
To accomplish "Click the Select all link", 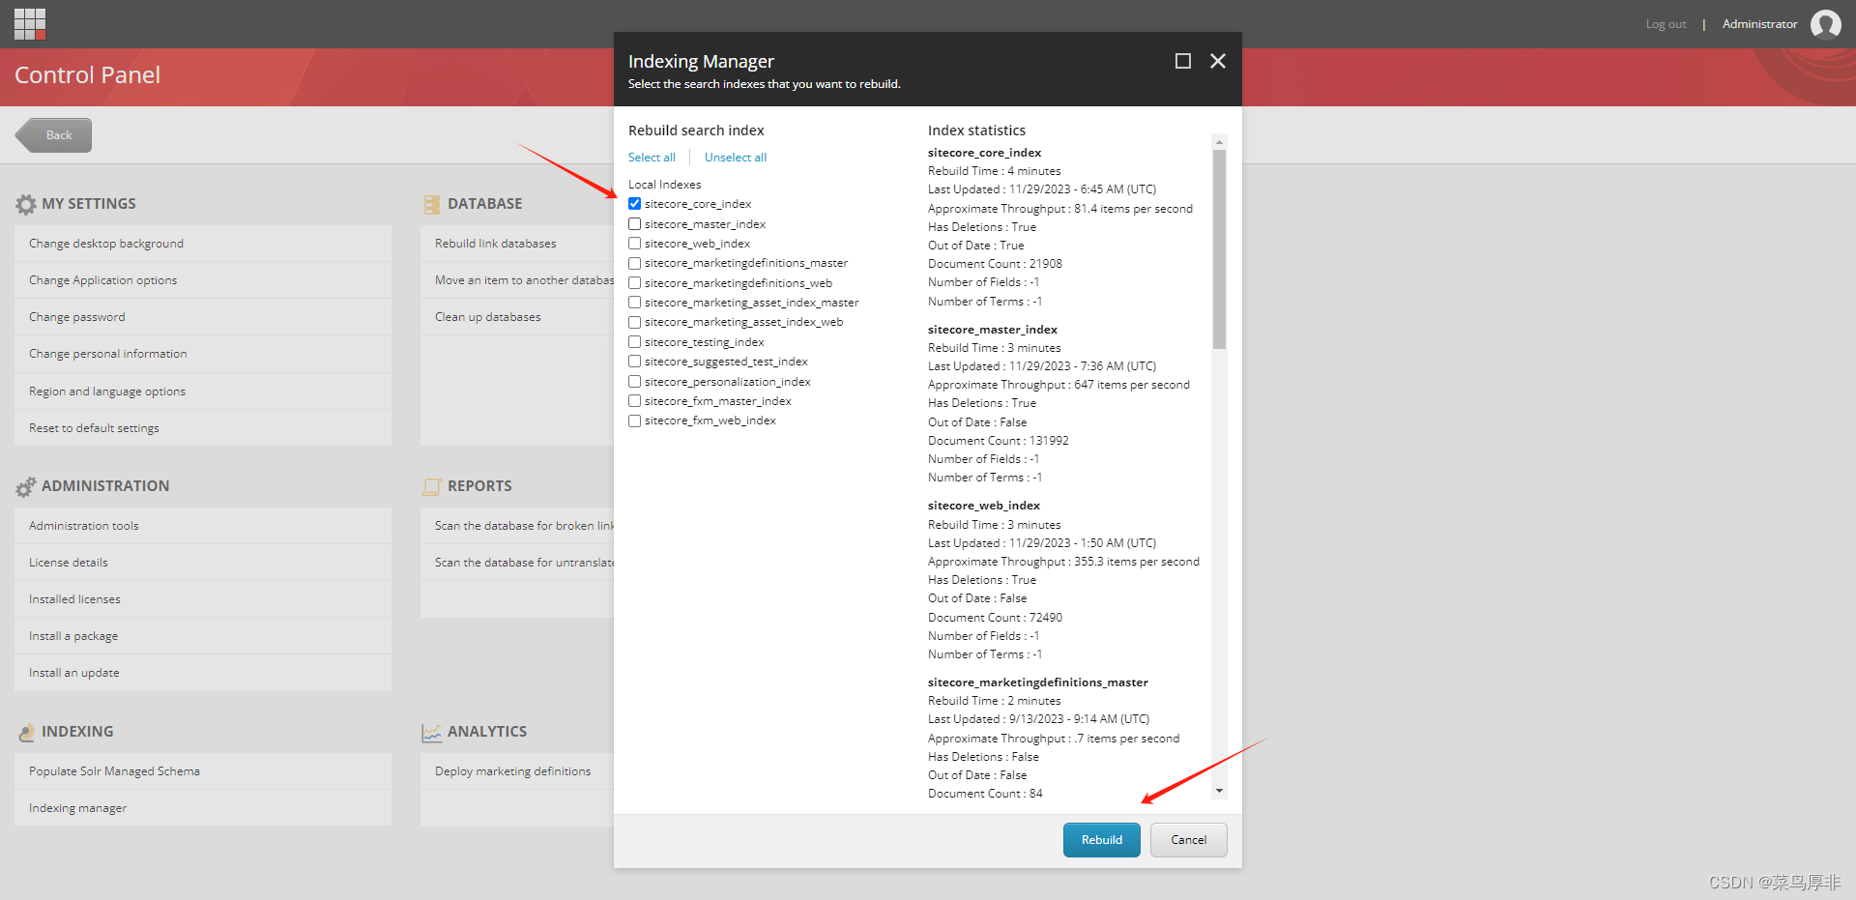I will (x=652, y=158).
